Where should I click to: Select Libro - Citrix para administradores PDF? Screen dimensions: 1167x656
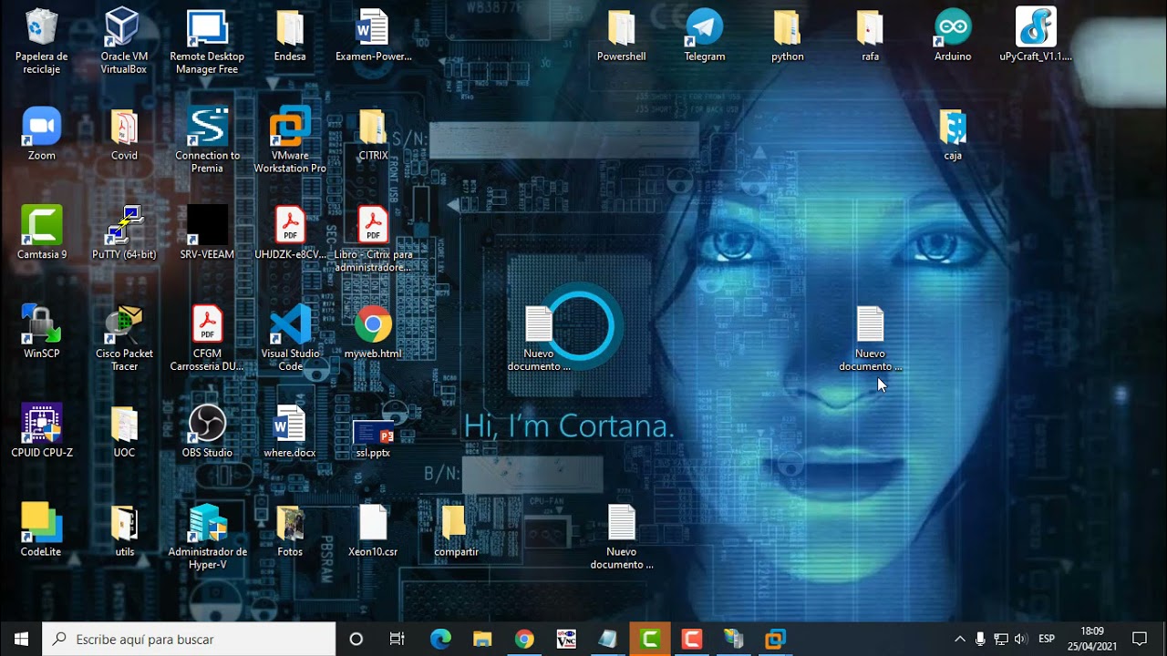point(373,239)
